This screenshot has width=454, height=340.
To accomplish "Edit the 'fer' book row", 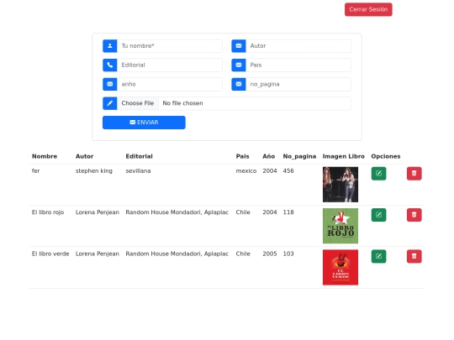I will [378, 174].
